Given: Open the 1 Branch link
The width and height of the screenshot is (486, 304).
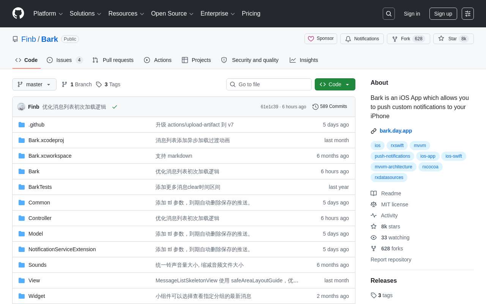Looking at the screenshot, I should point(77,84).
